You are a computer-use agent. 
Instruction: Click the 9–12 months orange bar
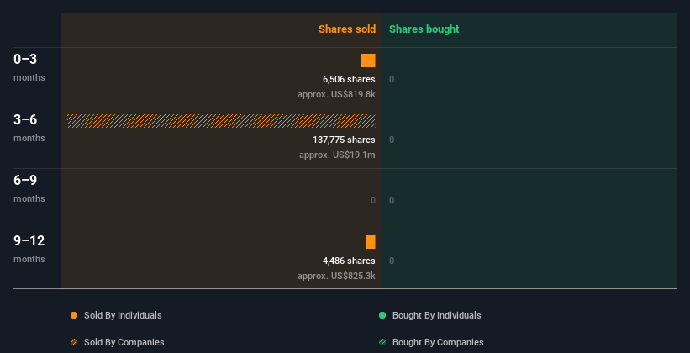(371, 242)
